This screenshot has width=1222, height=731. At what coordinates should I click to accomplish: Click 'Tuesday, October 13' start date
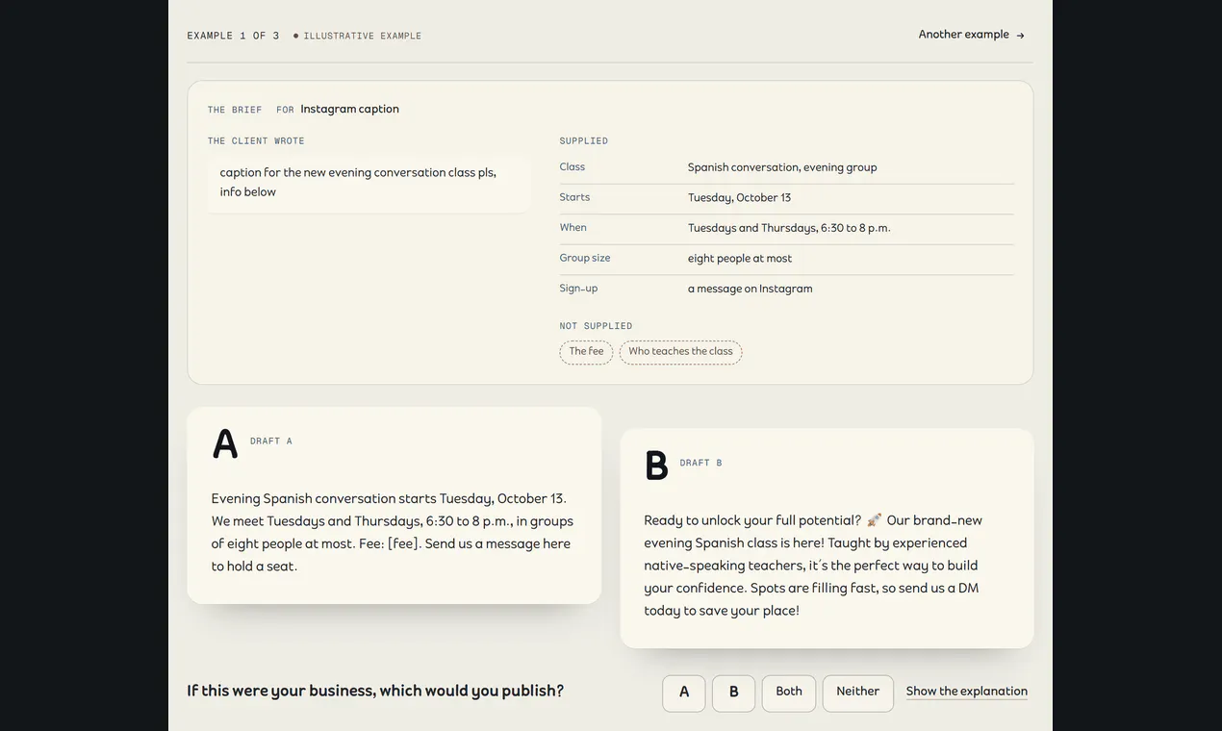(x=739, y=198)
